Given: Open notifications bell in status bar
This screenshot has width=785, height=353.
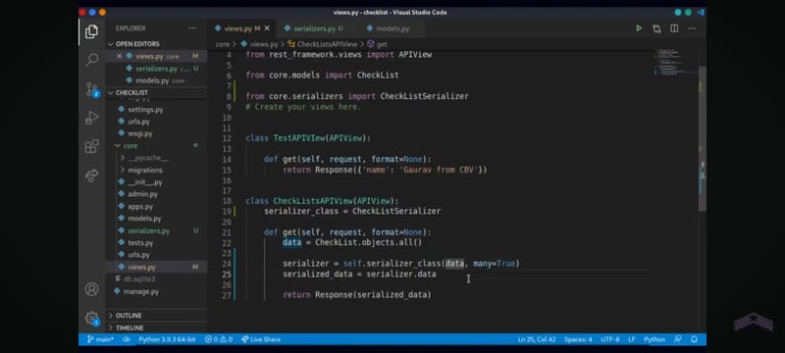Looking at the screenshot, I should point(694,339).
